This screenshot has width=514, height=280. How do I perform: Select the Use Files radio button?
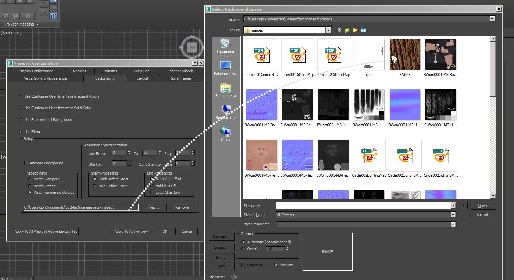coord(21,132)
